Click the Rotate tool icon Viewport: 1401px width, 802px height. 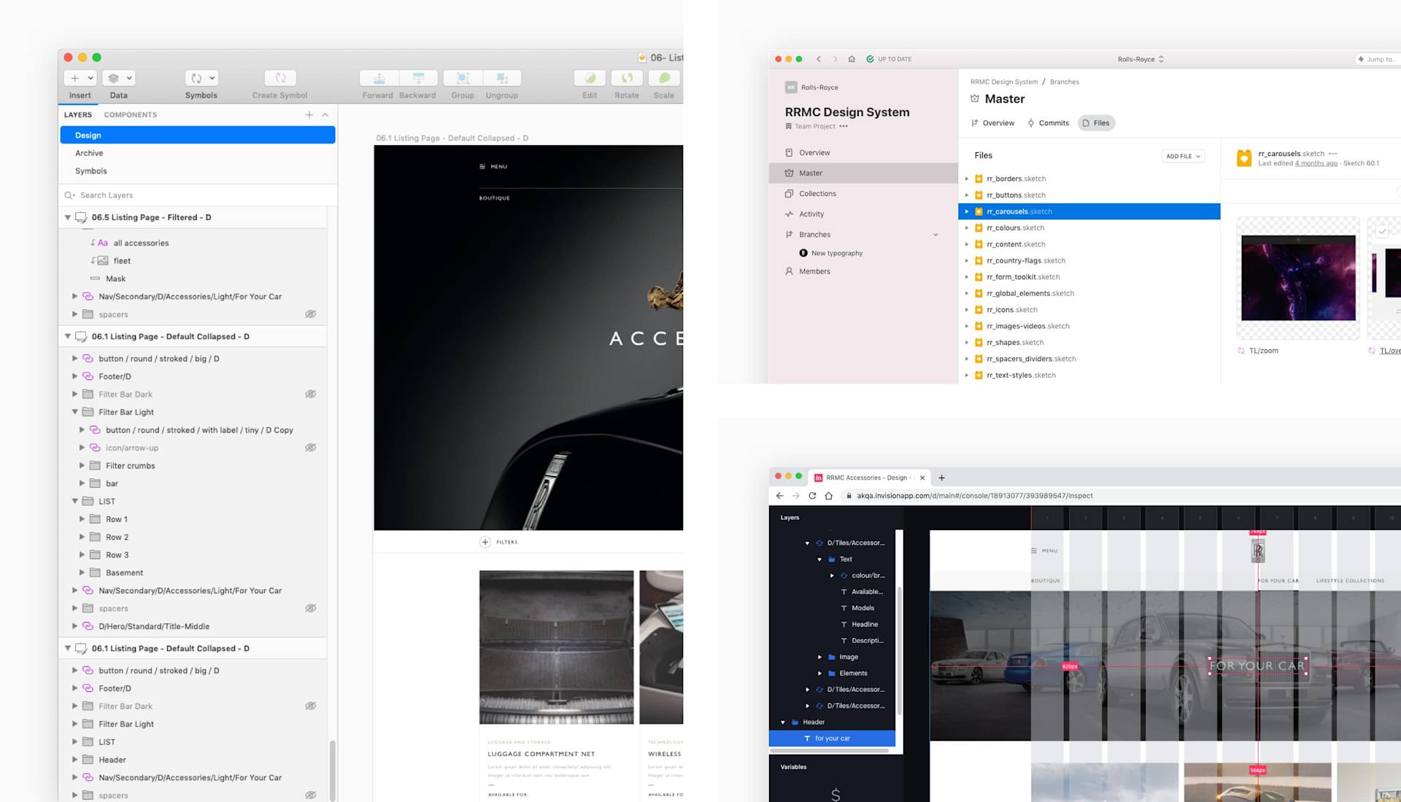[x=627, y=78]
